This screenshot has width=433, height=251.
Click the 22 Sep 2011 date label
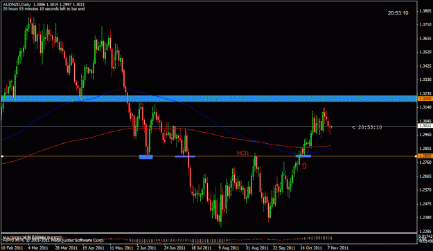point(284,248)
